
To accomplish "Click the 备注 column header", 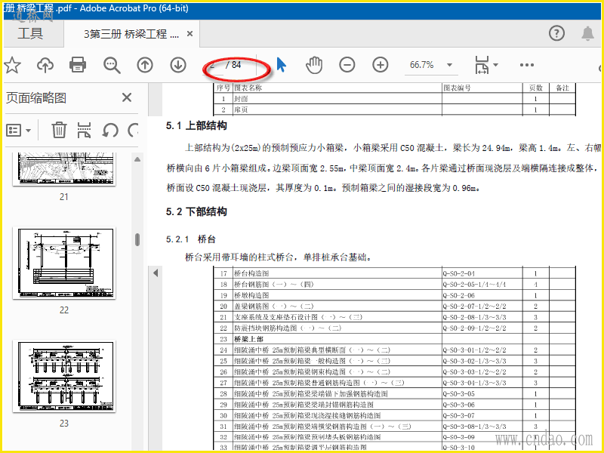I will pyautogui.click(x=562, y=88).
